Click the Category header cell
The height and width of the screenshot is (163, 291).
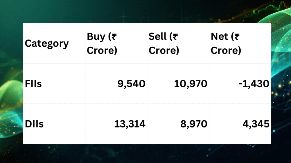point(47,44)
